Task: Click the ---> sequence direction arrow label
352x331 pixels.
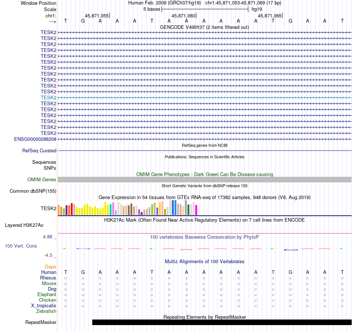Action: point(53,21)
